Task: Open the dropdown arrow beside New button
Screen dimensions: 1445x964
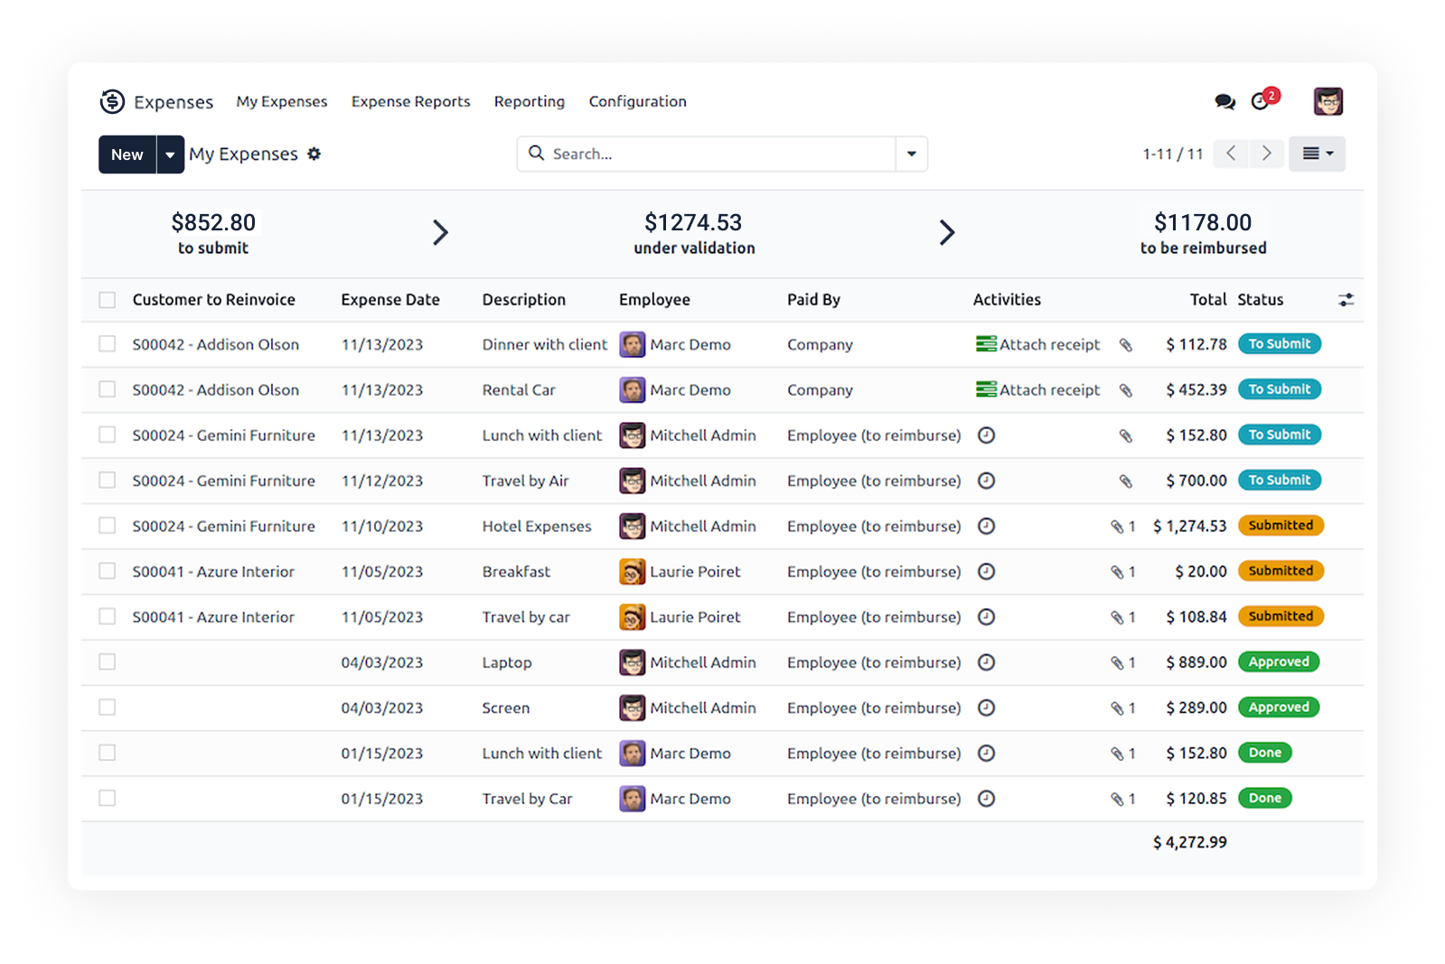Action: 170,154
